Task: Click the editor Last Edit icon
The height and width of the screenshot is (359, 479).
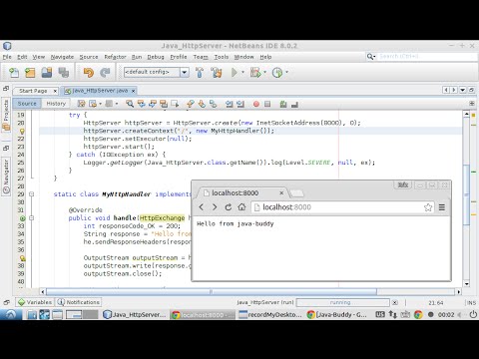Action: click(x=81, y=104)
